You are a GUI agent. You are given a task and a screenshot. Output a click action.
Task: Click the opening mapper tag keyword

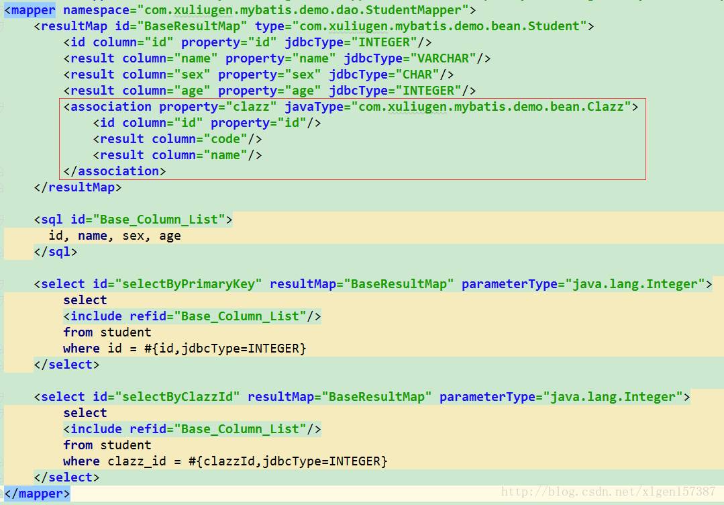[33, 10]
